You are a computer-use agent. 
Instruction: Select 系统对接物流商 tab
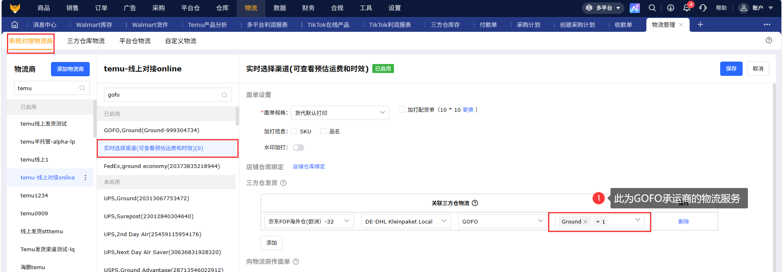tap(31, 41)
